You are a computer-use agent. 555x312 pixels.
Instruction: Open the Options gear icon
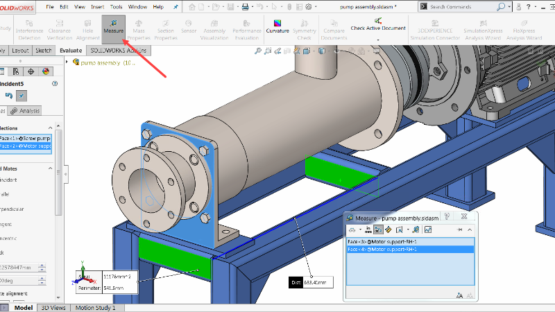click(308, 7)
